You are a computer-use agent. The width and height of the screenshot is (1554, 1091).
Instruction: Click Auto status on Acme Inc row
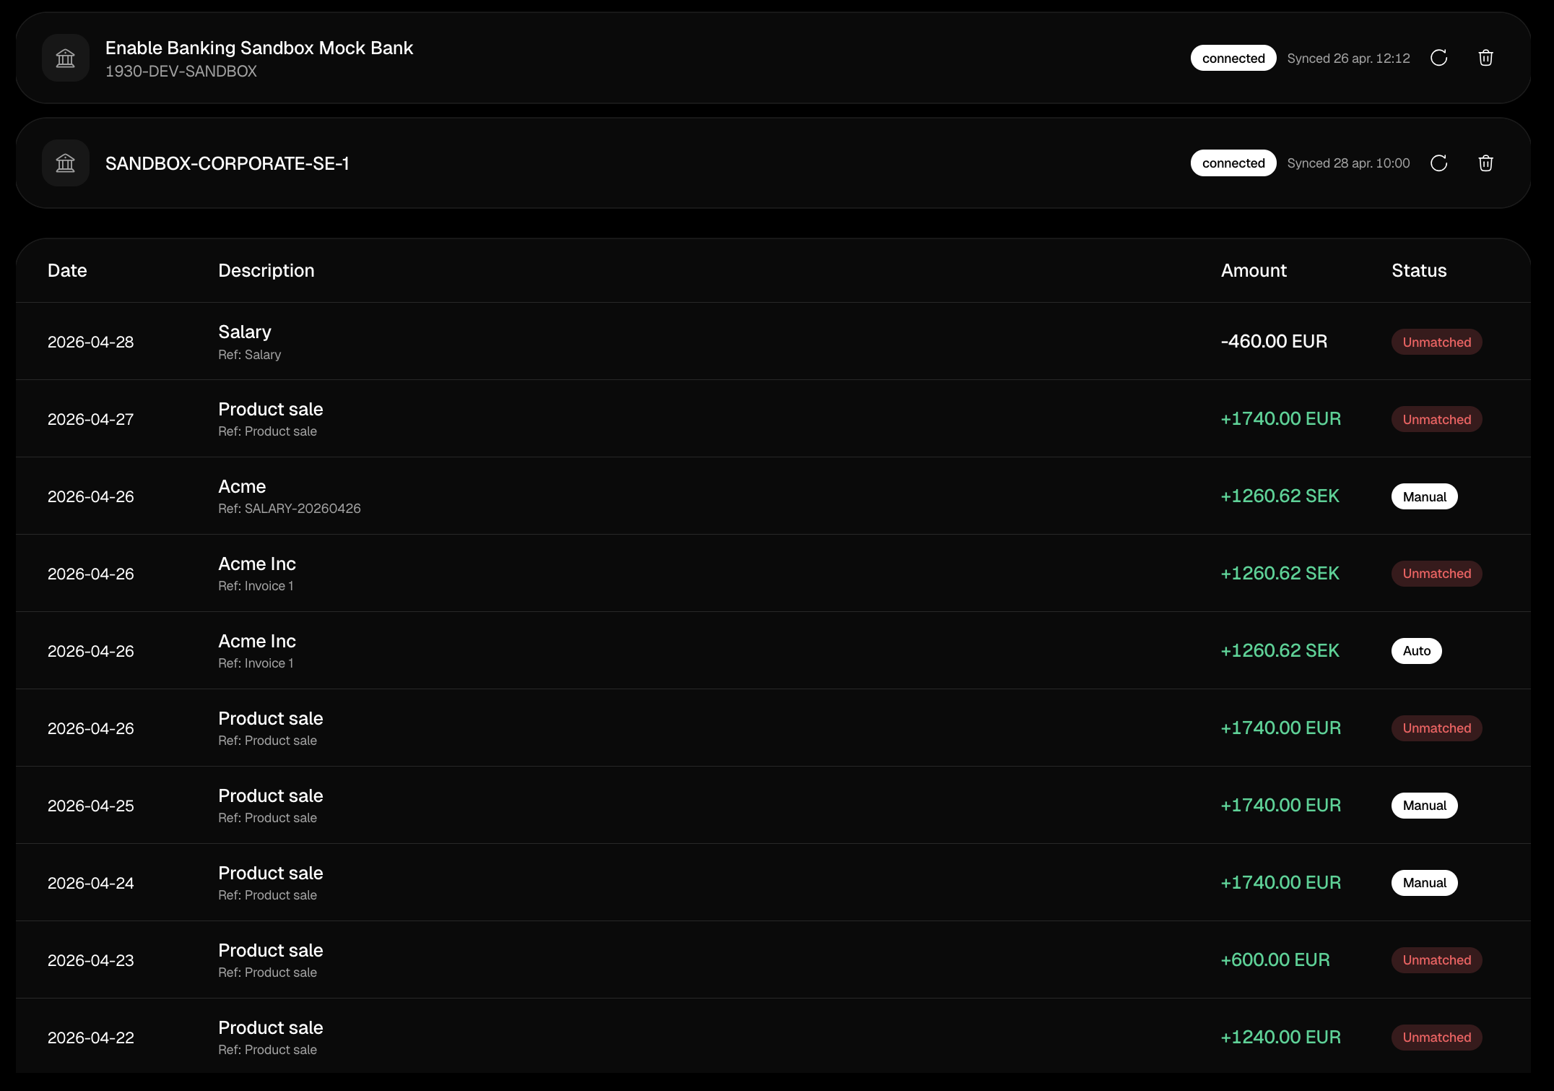1416,651
